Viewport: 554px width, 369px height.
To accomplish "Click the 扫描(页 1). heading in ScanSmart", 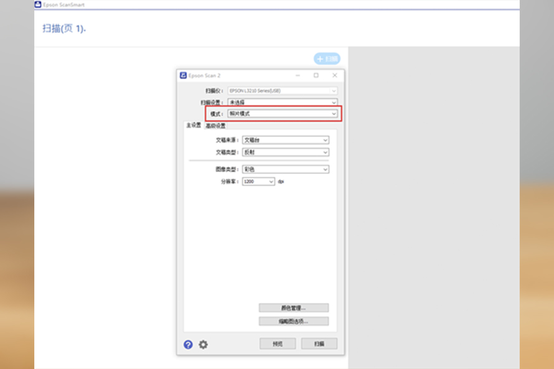I will [x=64, y=28].
